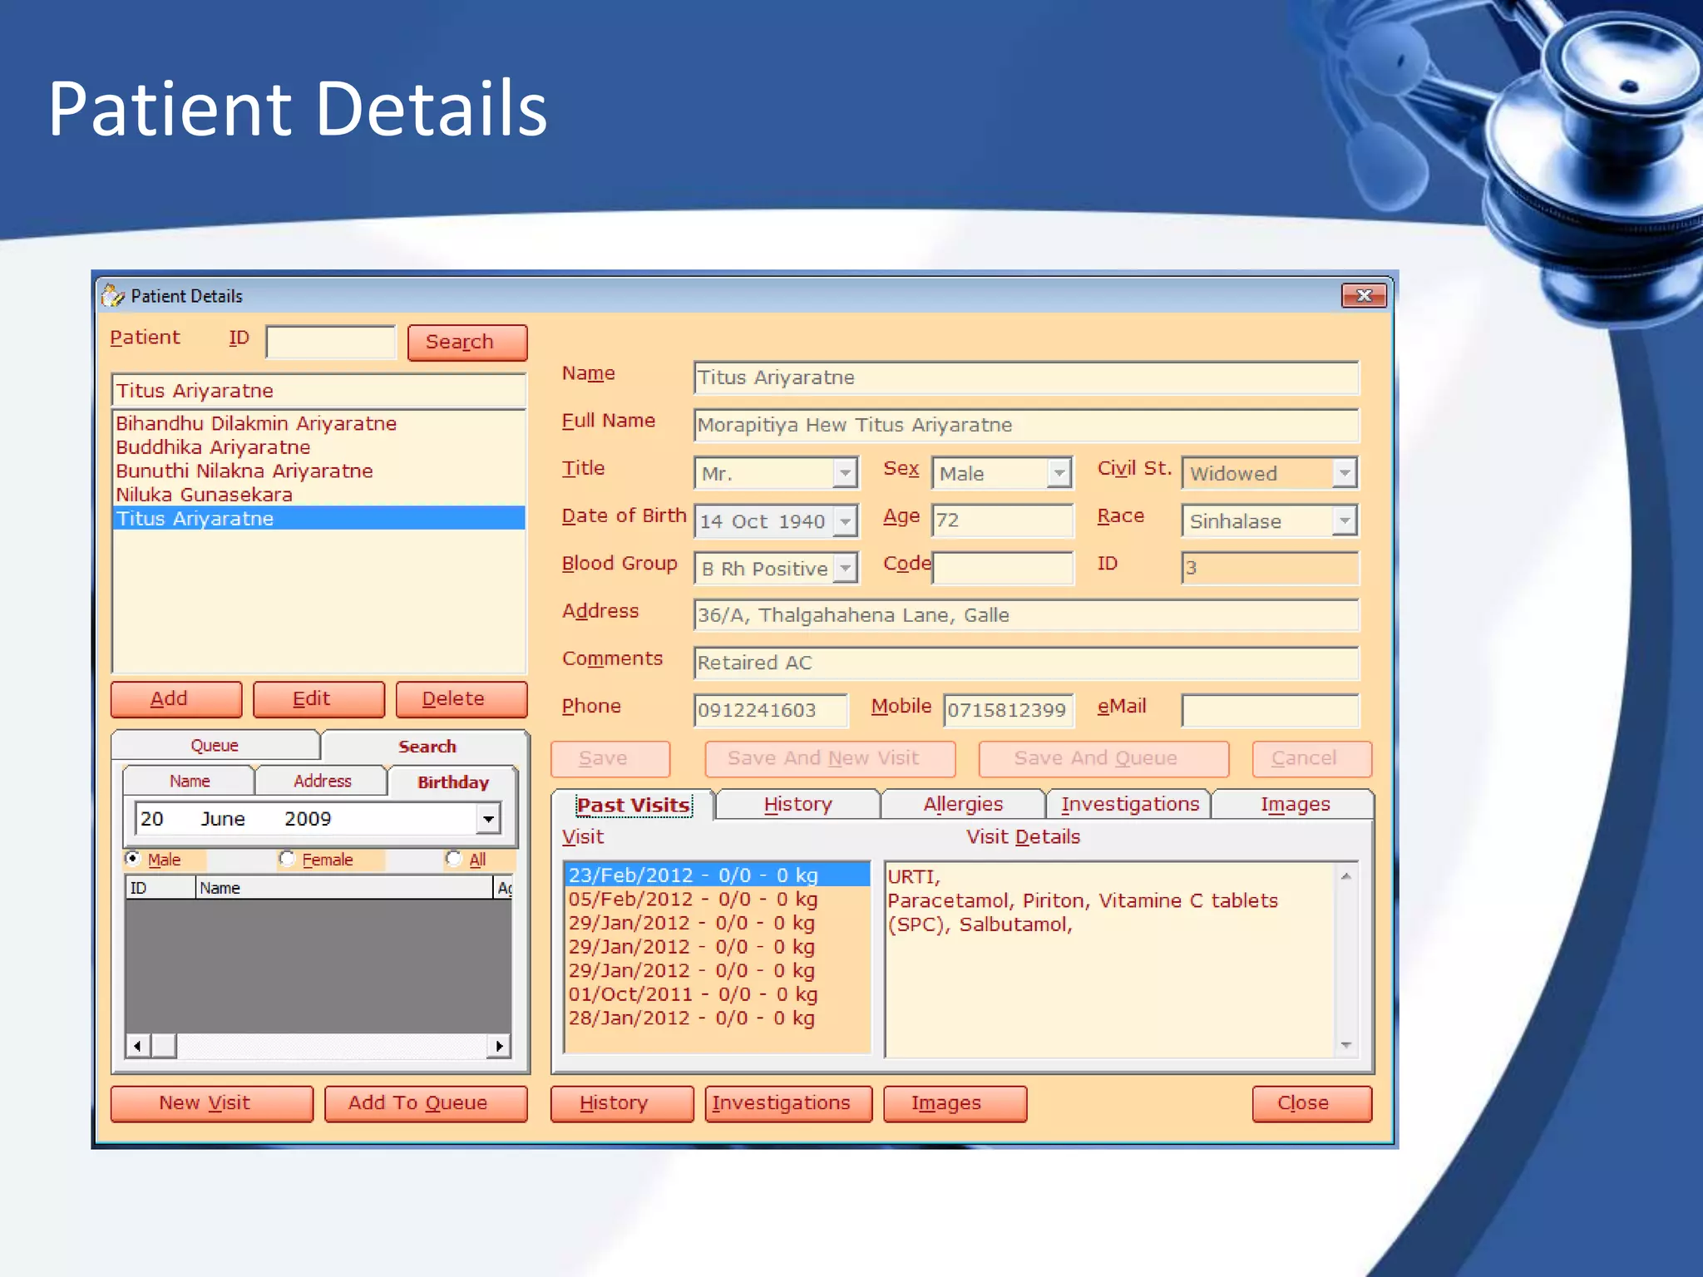Click the Full Name field

point(1026,425)
